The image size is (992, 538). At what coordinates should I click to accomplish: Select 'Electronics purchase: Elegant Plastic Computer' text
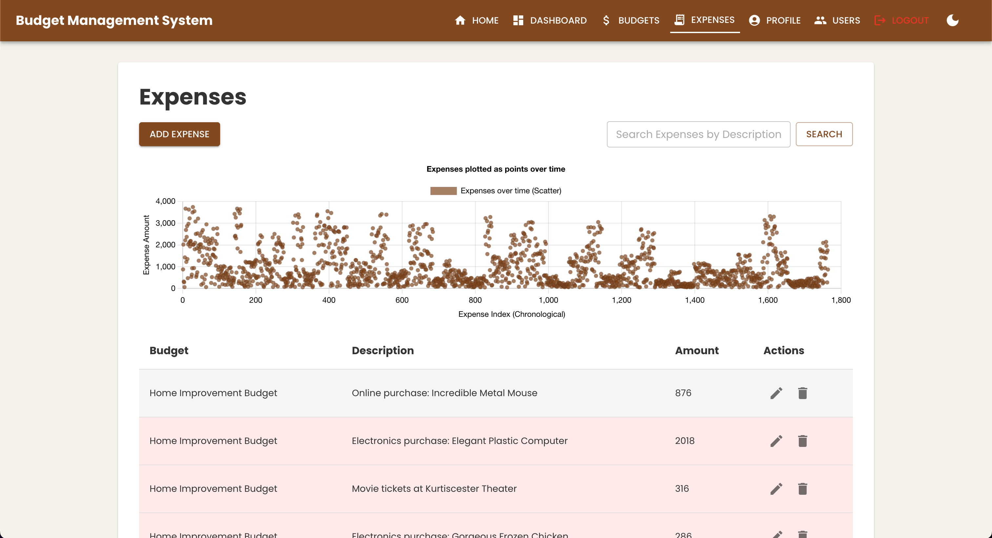460,441
